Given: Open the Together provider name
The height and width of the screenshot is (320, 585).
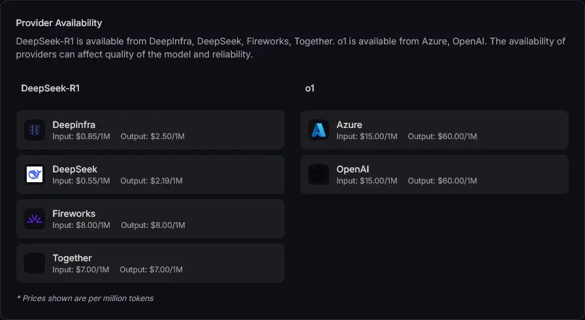Looking at the screenshot, I should click(72, 258).
